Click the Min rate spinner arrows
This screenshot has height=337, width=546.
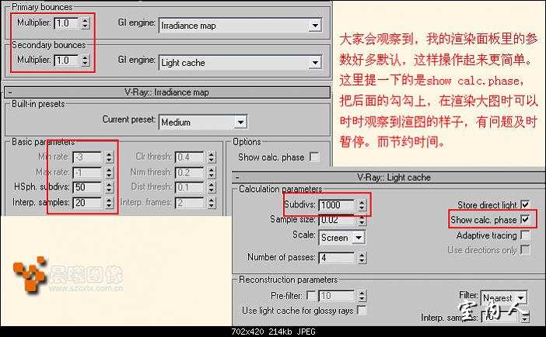pyautogui.click(x=109, y=157)
